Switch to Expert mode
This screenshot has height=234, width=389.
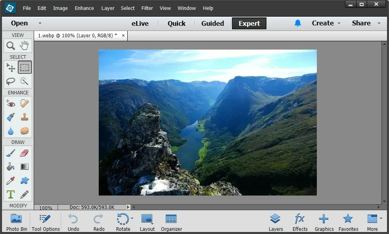pos(249,23)
